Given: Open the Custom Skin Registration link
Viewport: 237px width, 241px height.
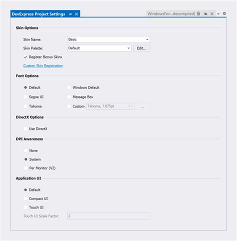Looking at the screenshot, I should point(43,65).
